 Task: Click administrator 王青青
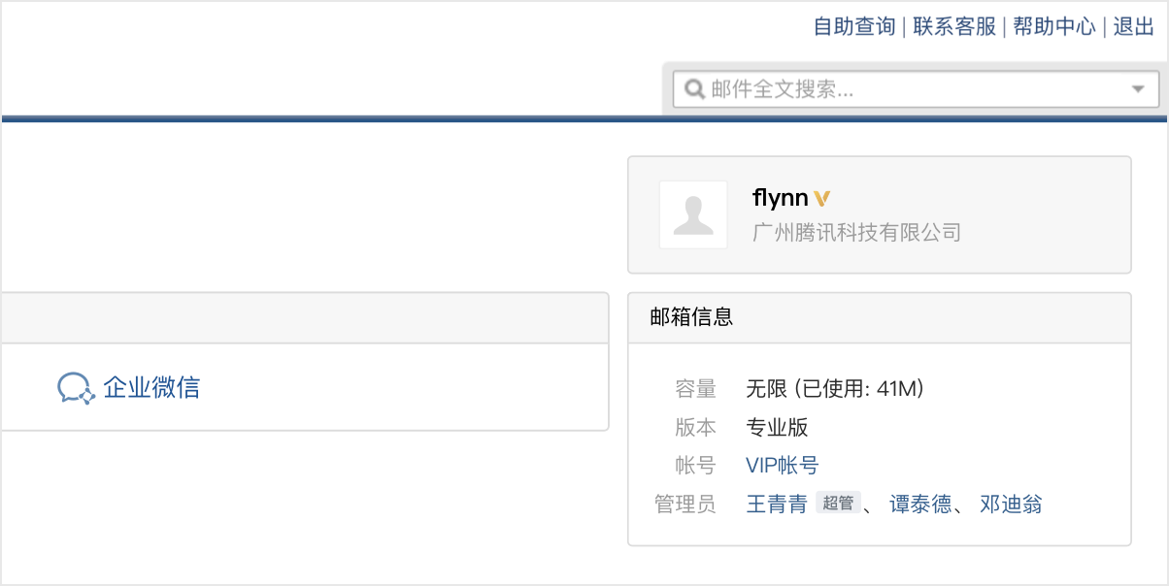777,504
